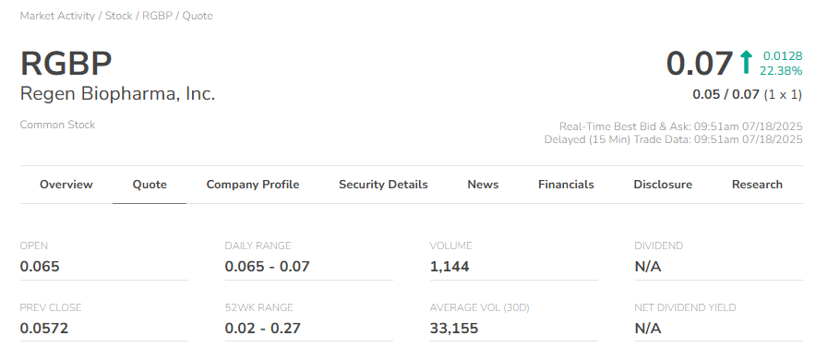Click the RGBP breadcrumb link
828x360 pixels.
[x=157, y=16]
